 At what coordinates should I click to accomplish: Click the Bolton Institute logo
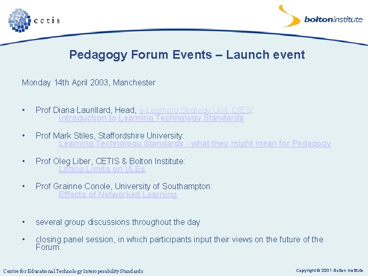click(x=320, y=16)
